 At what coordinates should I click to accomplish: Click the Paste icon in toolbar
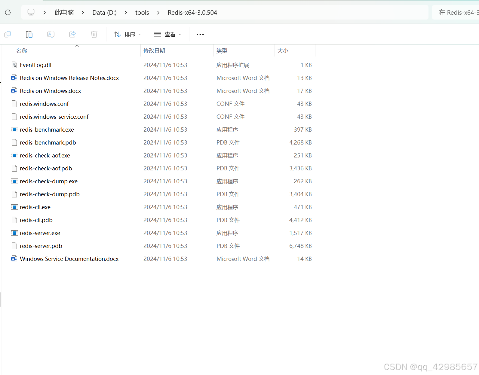(x=29, y=34)
